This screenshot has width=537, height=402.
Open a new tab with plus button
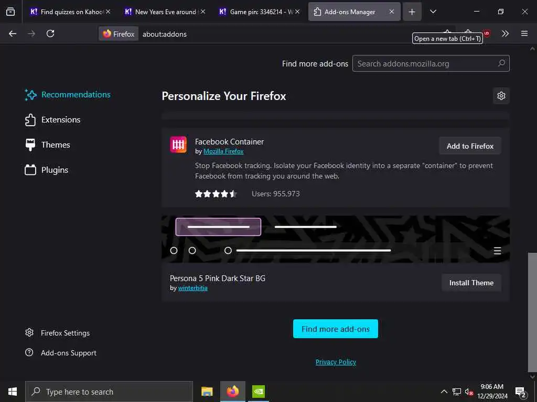click(x=412, y=12)
